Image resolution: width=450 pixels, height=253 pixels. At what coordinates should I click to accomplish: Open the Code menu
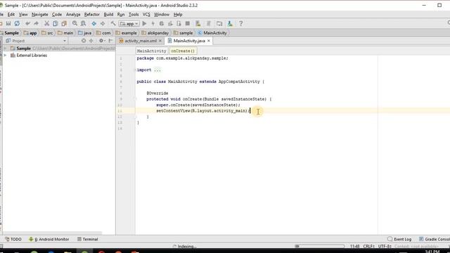point(56,14)
